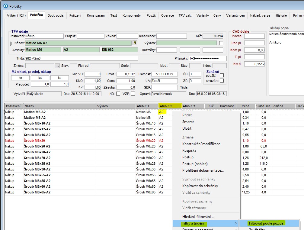Focus the Příznaky input field
Image resolution: width=304 pixels, height=230 pixels.
pyautogui.click(x=208, y=58)
